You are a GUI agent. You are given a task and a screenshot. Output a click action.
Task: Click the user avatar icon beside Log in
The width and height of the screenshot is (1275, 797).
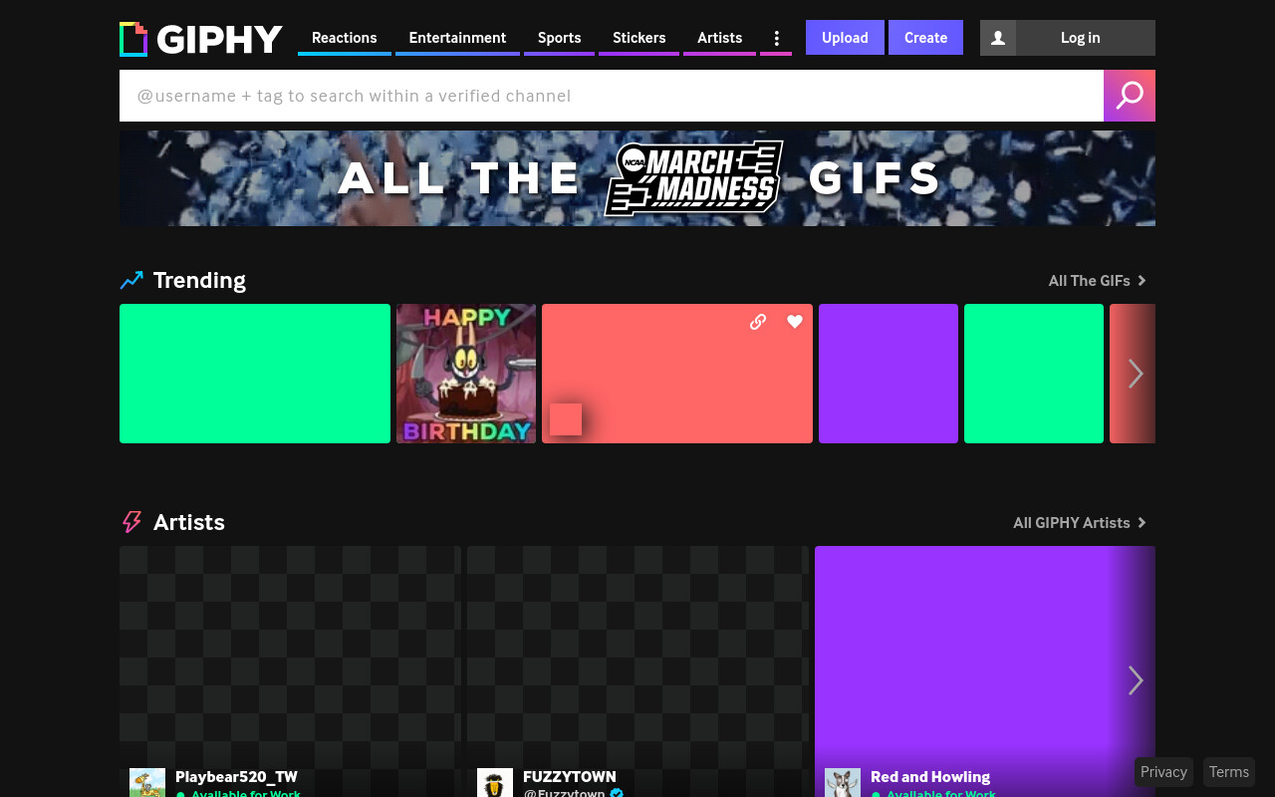(x=998, y=38)
